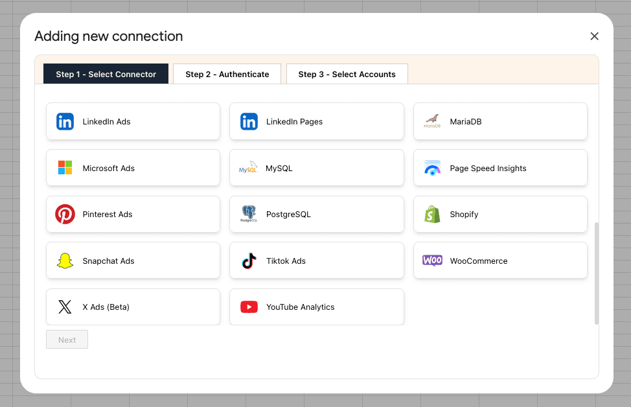Switch to Step 2 - Authenticate tab

(x=227, y=74)
